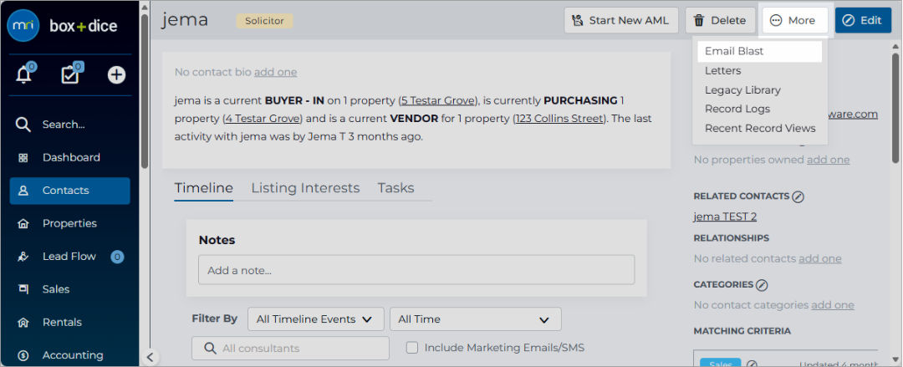The width and height of the screenshot is (903, 367).
Task: Expand the All Timeline Events dropdown
Action: click(x=315, y=319)
